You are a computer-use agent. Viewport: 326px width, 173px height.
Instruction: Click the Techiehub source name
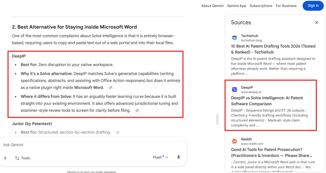250,36
